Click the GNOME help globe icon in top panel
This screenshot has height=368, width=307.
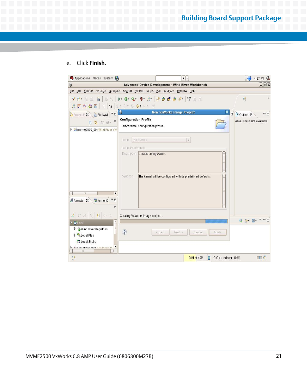pos(117,78)
